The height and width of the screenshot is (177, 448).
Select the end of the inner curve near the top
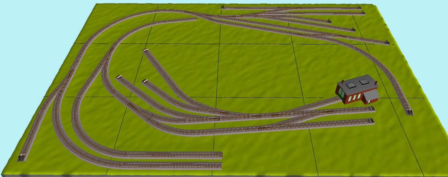click(x=194, y=19)
